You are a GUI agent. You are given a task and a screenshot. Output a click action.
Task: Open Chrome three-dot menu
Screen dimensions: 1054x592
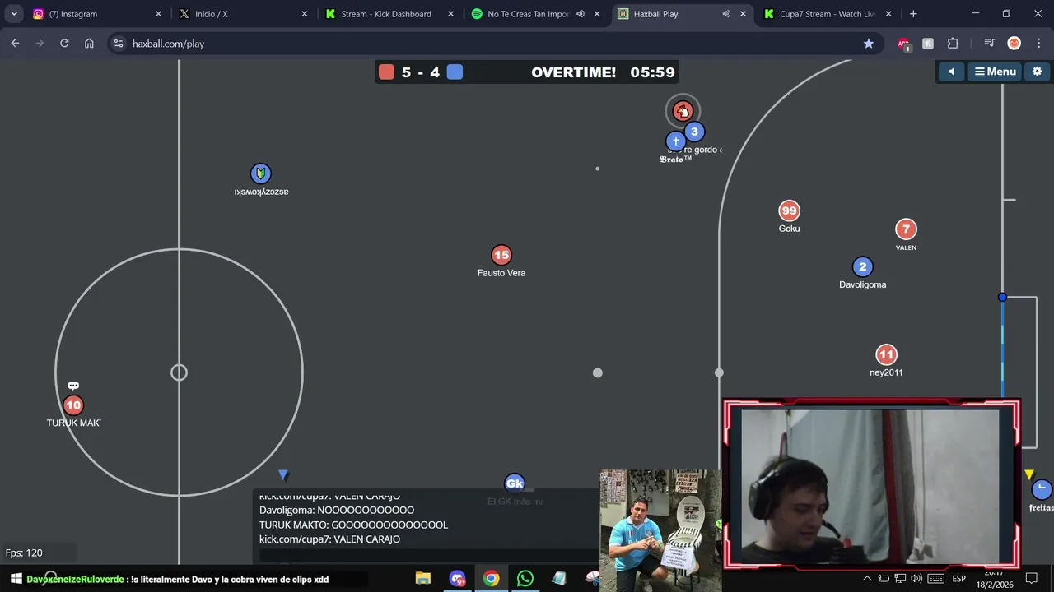1038,44
